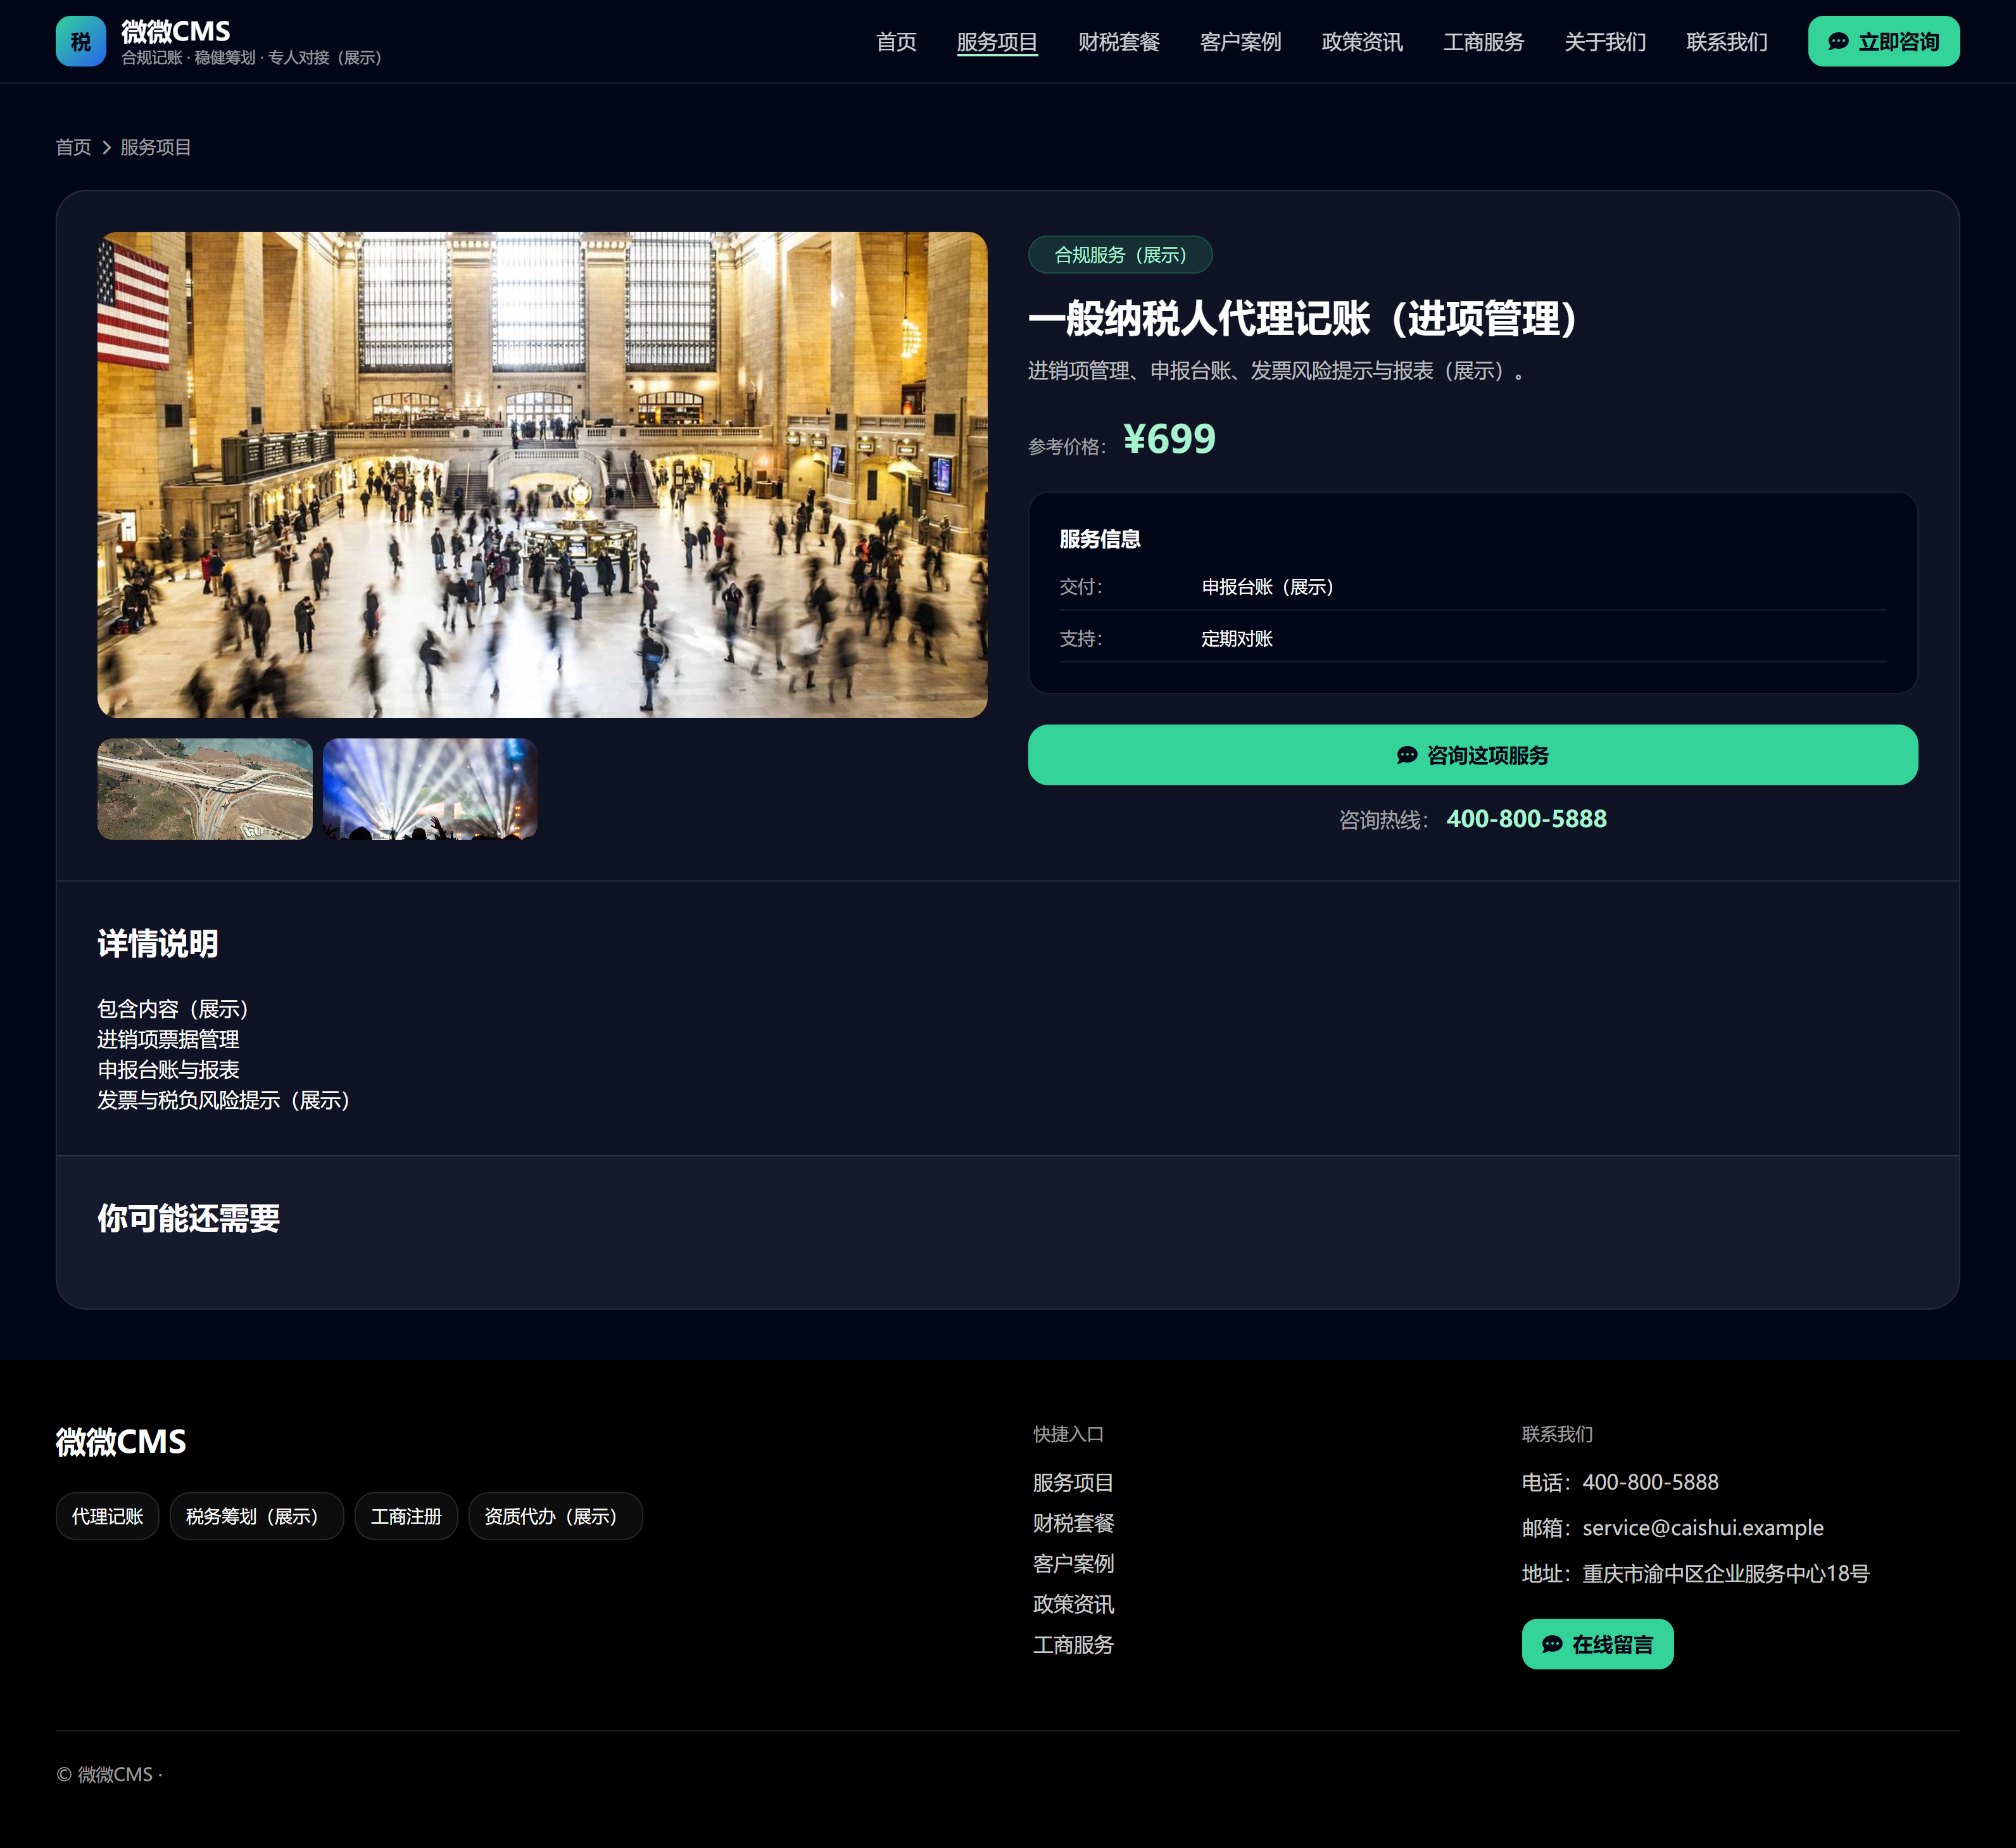Call hotline link 400-800-5888
Viewport: 2016px width, 1848px height.
[1526, 819]
